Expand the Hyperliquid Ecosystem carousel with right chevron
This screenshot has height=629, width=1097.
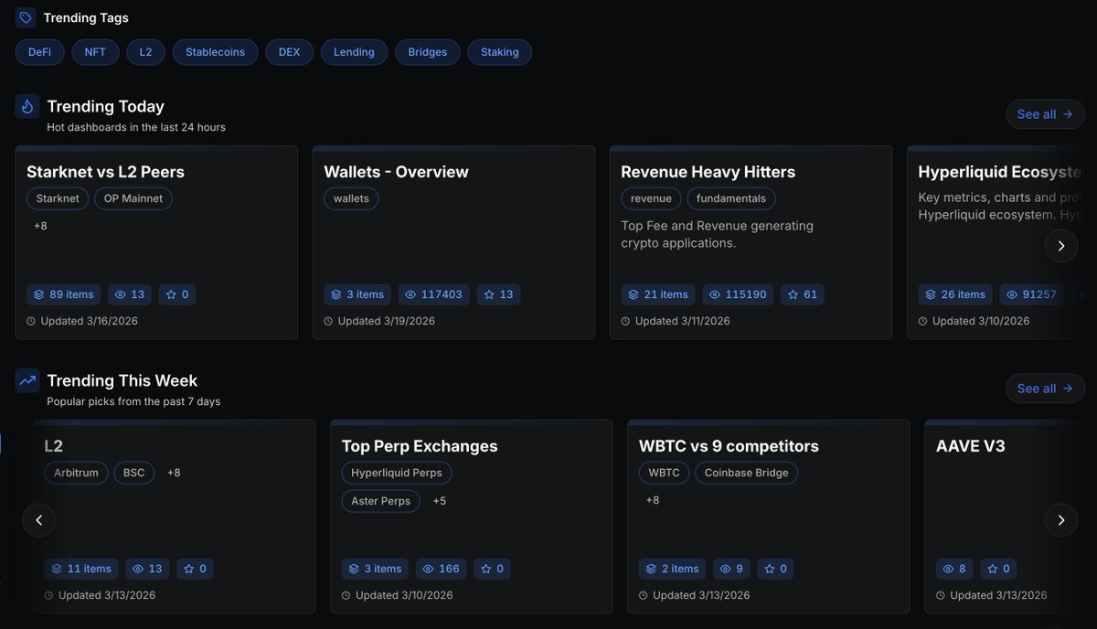click(x=1060, y=245)
